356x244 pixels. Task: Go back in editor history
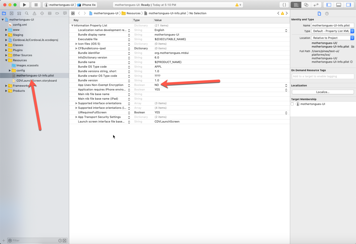[x=79, y=13]
